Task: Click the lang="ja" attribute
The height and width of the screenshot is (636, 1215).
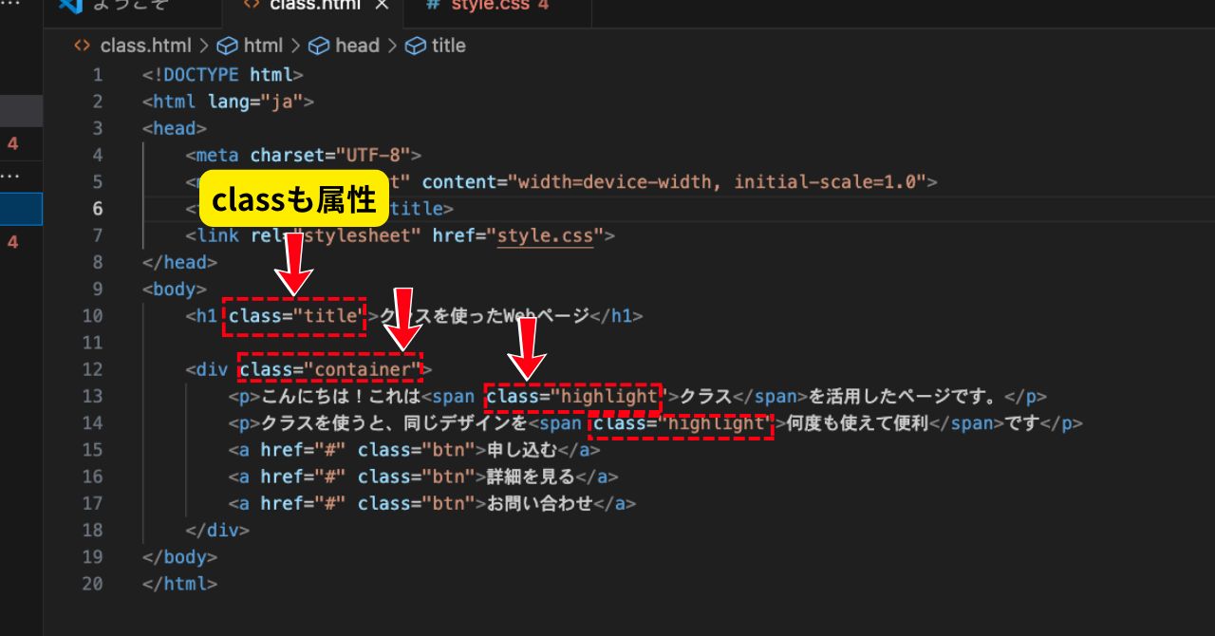Action: click(x=255, y=102)
